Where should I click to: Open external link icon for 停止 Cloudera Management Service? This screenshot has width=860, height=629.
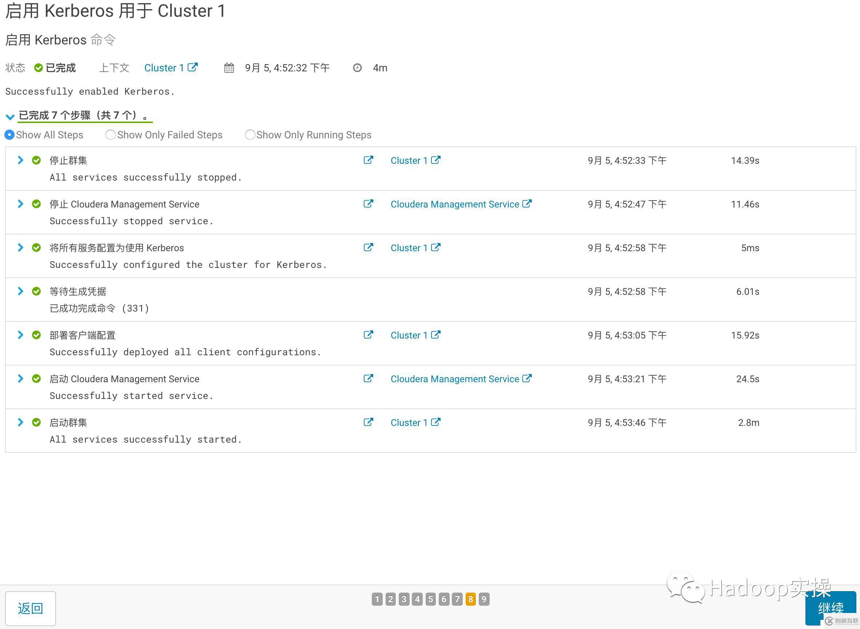tap(368, 204)
